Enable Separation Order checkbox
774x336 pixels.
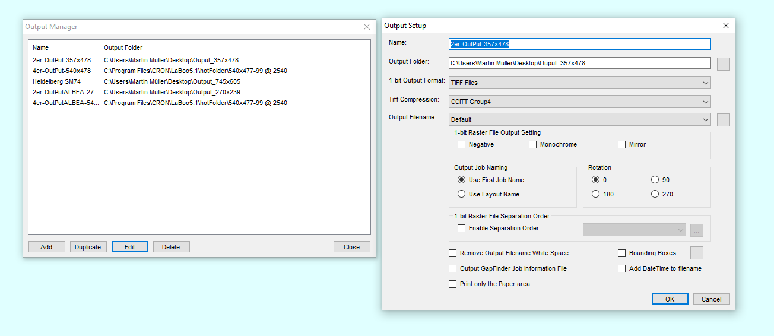click(x=461, y=229)
